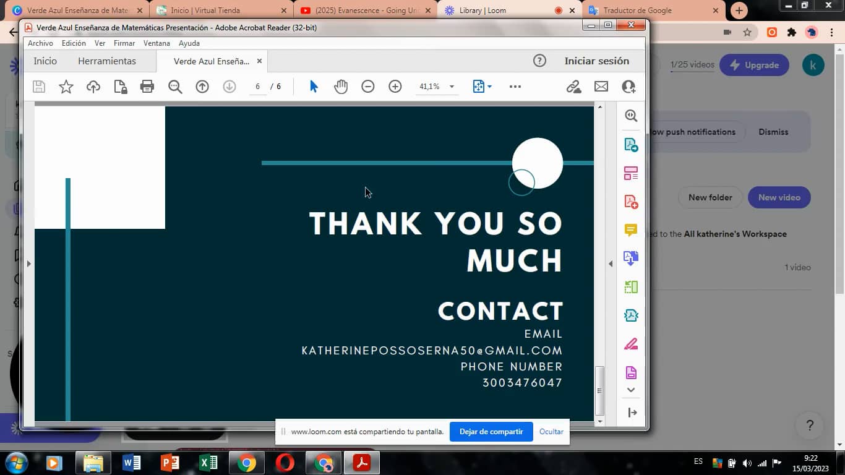Zoom out with the minus circle
The image size is (845, 475).
click(x=368, y=87)
